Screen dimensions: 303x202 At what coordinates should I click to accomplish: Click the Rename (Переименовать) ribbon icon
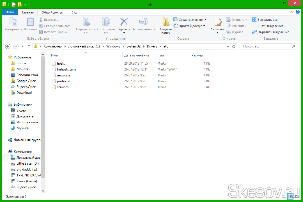click(x=143, y=23)
